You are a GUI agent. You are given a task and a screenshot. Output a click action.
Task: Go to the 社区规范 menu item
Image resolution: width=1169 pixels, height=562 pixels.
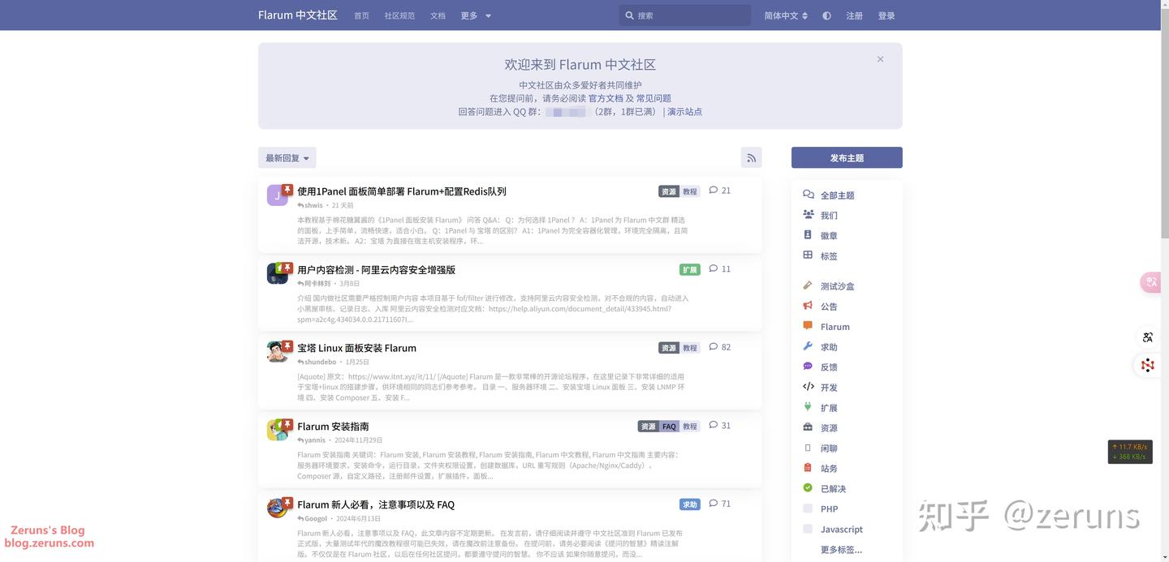point(399,15)
